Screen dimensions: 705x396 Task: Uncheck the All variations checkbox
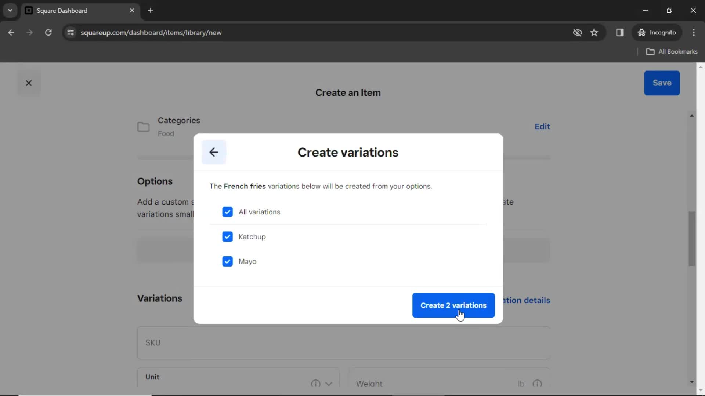click(227, 212)
